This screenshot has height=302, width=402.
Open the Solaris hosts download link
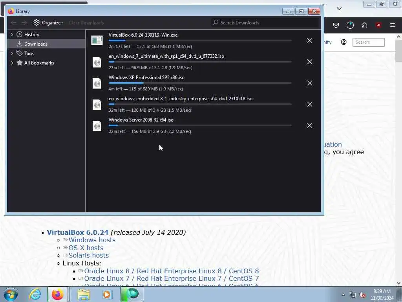point(89,255)
